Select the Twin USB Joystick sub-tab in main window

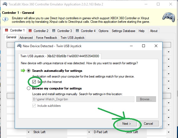(72, 37)
